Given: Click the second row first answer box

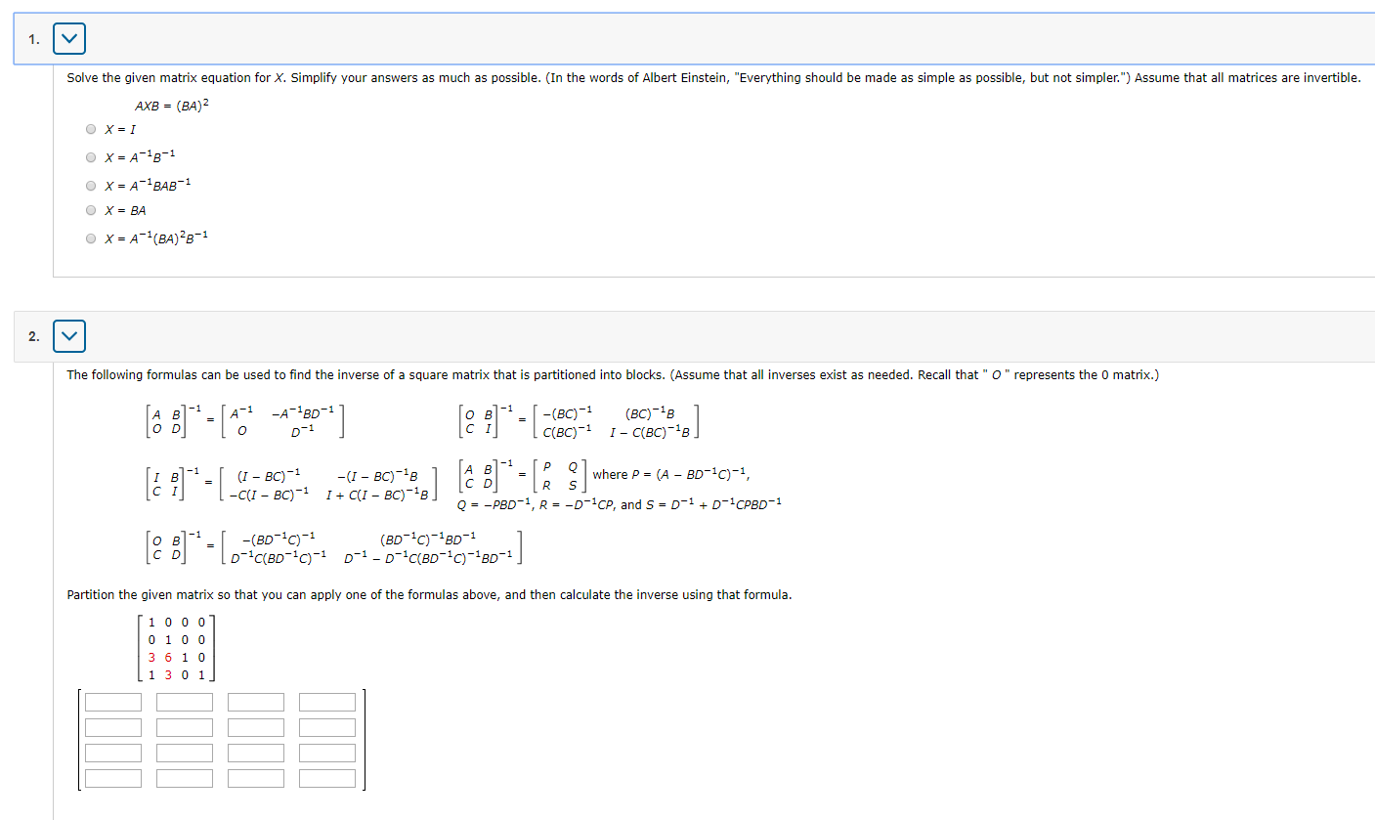Looking at the screenshot, I should tap(113, 726).
